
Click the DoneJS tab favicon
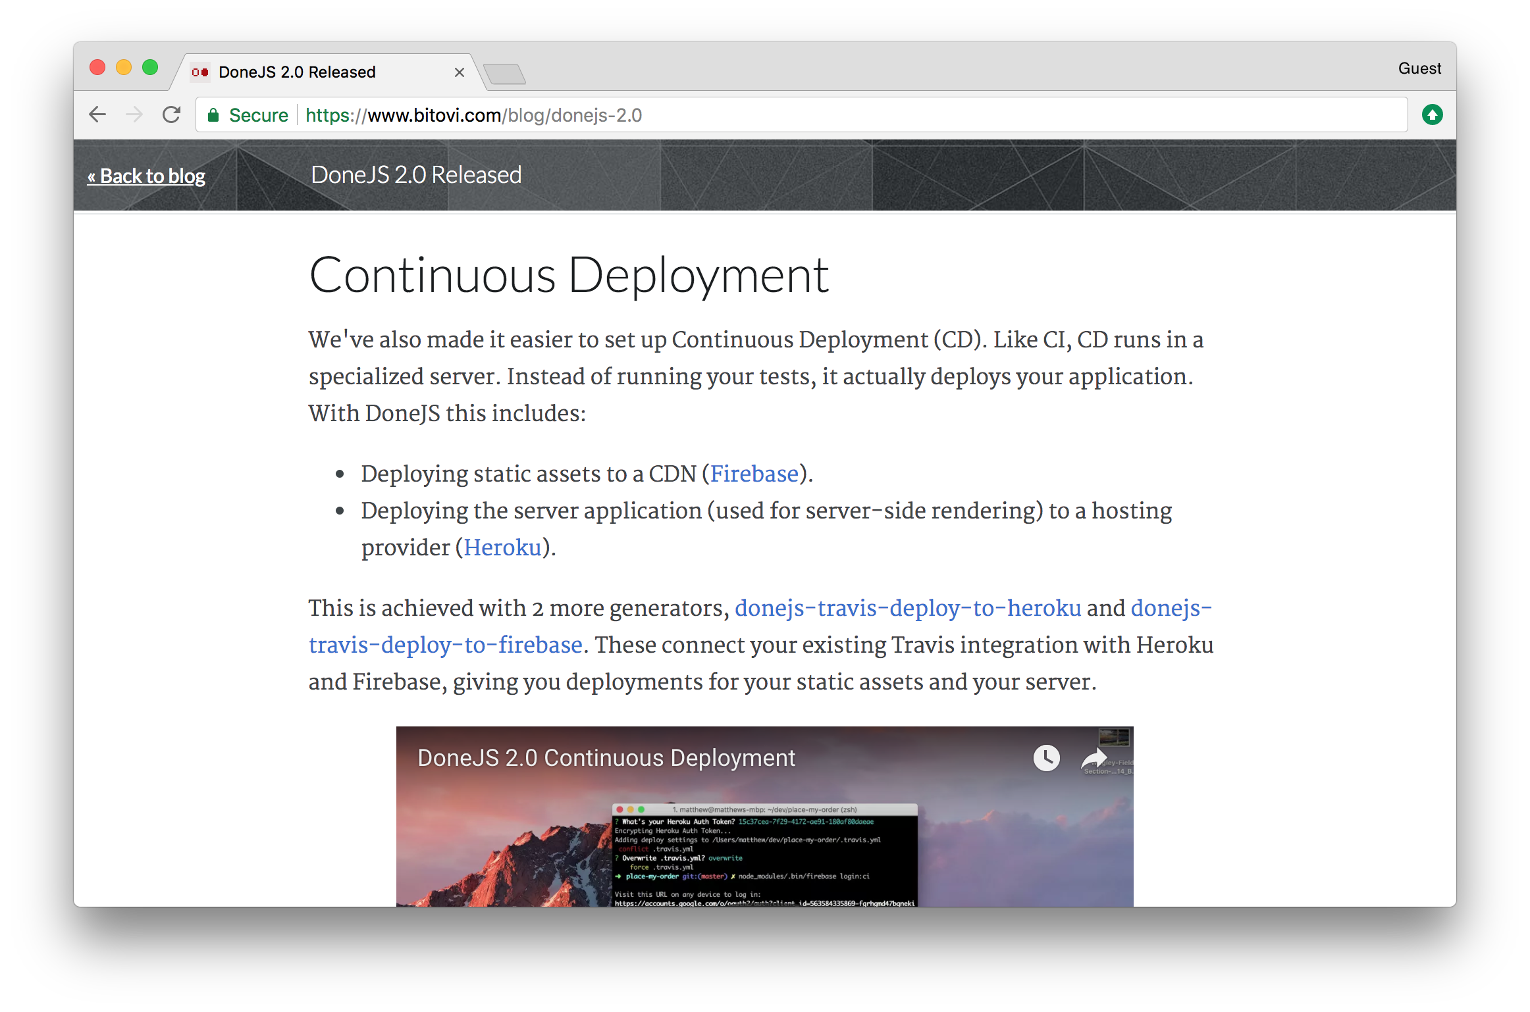200,72
